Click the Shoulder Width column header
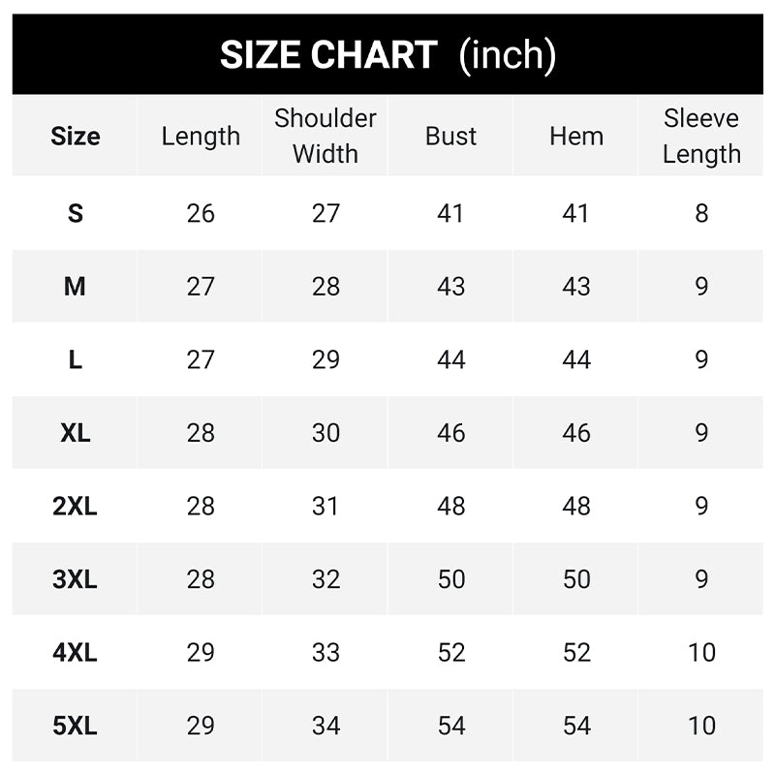 [x=325, y=137]
